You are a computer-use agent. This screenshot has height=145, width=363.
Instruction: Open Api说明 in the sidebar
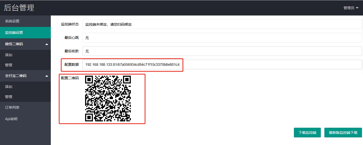(x=25, y=119)
